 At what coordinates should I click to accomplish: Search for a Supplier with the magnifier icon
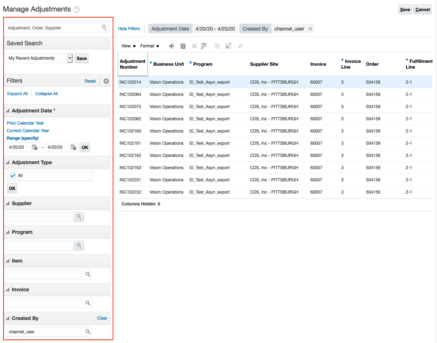tap(79, 217)
